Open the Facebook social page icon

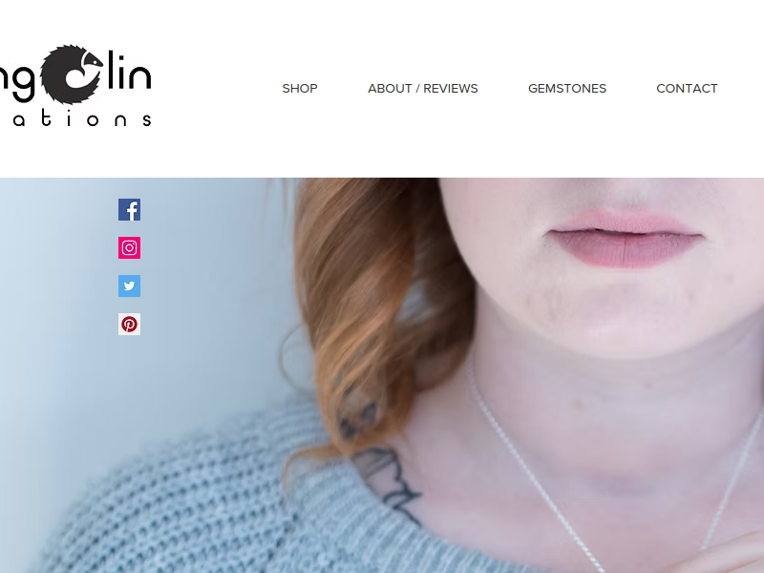click(129, 209)
